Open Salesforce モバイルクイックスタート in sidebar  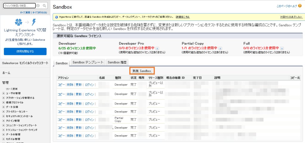click(x=25, y=63)
